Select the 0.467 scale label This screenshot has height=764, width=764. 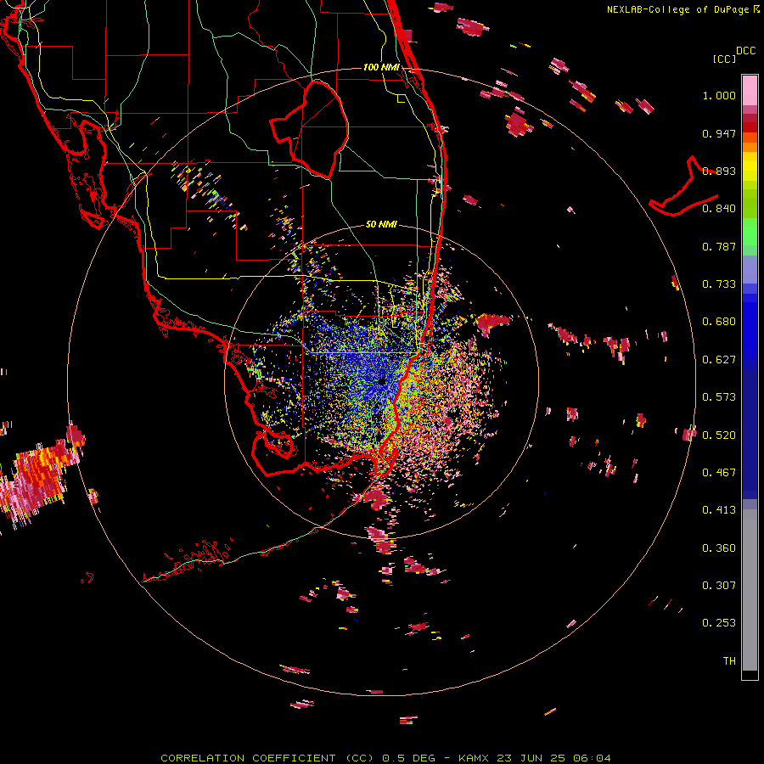(719, 473)
